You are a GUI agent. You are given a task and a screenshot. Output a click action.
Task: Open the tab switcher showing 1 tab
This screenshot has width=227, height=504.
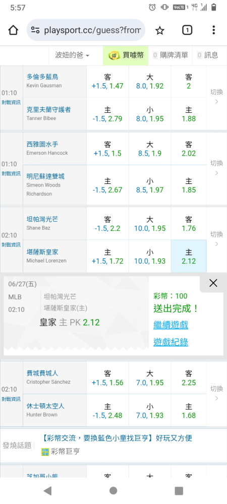187,30
